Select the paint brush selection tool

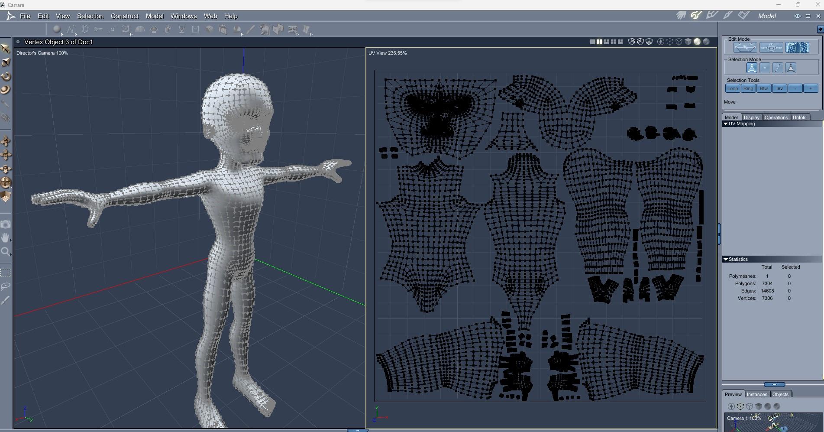point(5,300)
